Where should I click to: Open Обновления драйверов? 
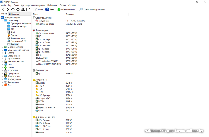[92, 9]
